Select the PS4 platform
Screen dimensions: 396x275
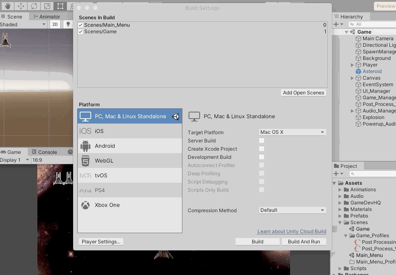coord(130,190)
